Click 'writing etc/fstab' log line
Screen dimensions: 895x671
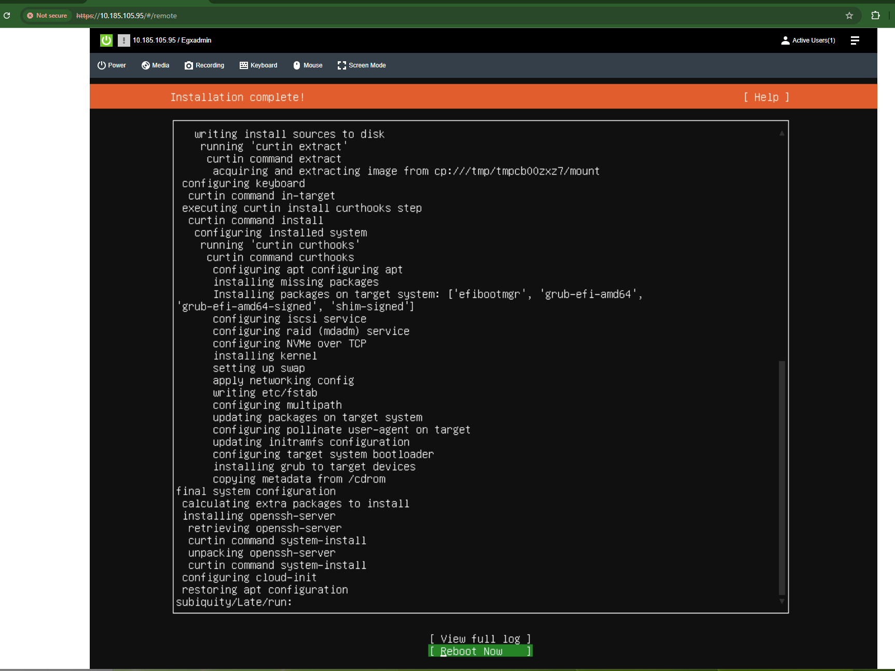coord(265,393)
